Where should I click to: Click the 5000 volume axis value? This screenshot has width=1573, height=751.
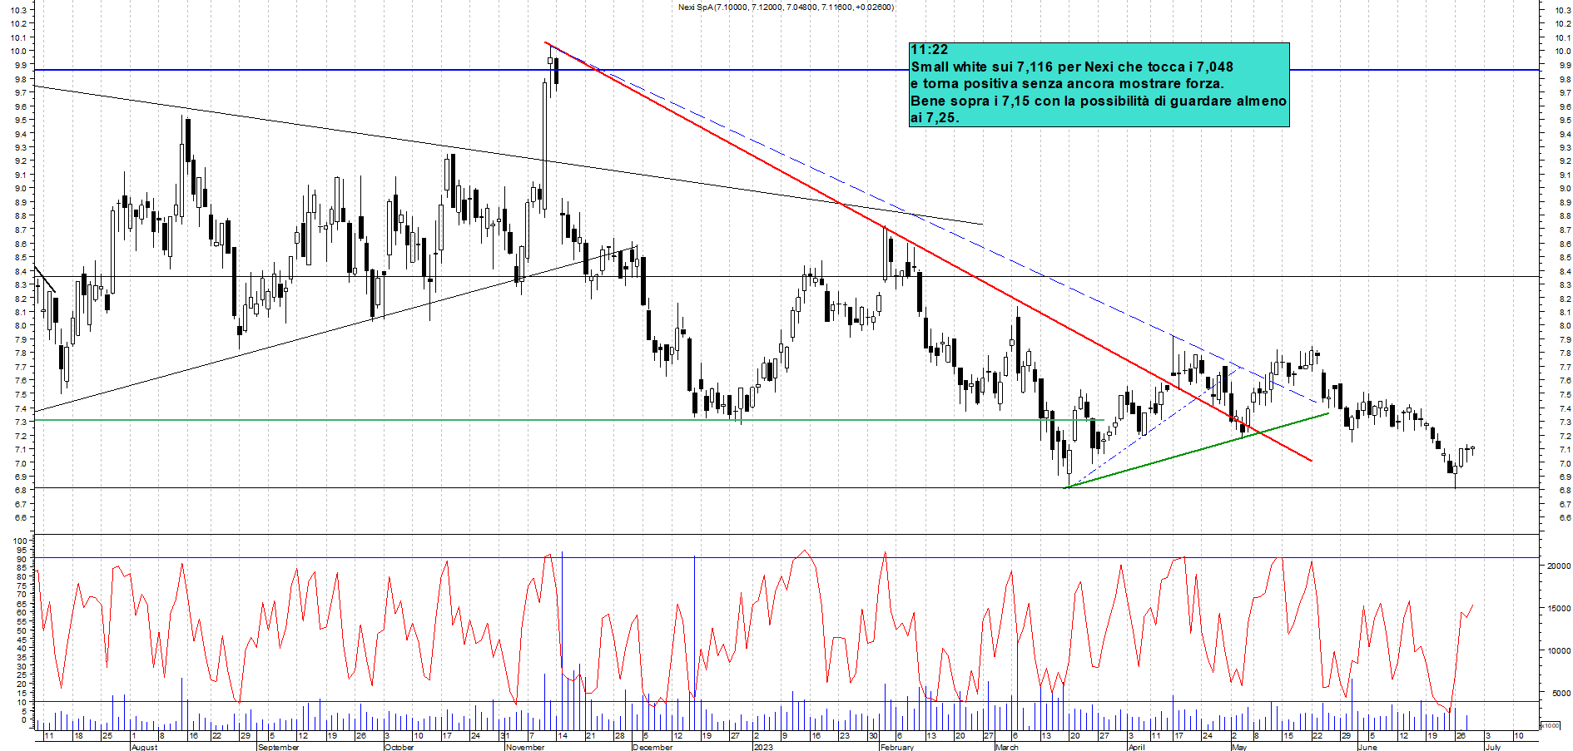click(1561, 693)
